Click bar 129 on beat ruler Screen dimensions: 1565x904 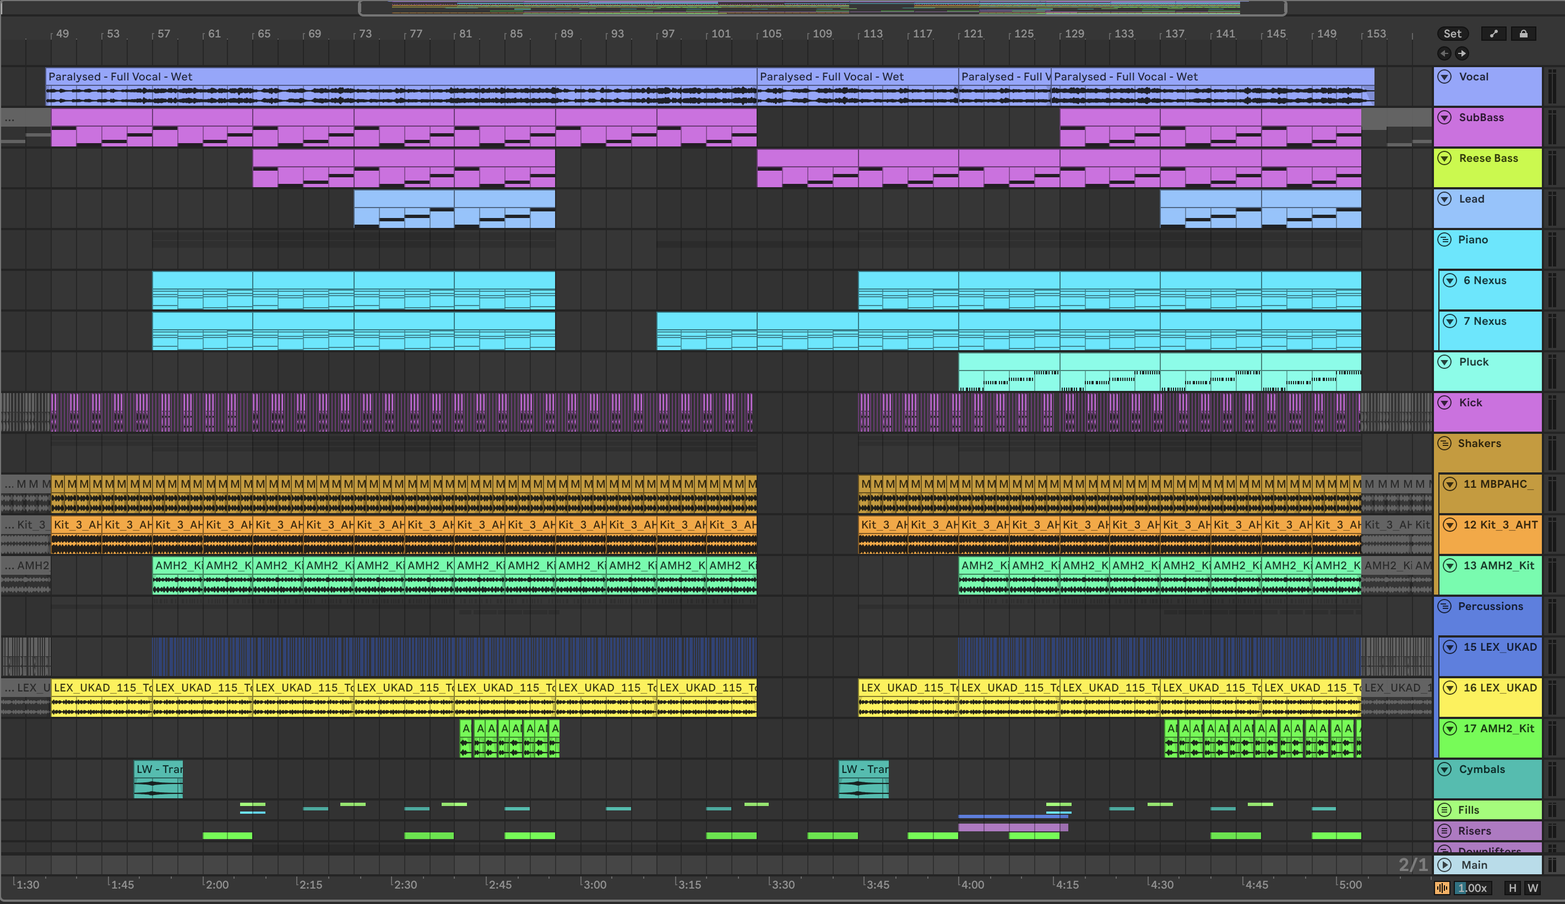click(1074, 34)
